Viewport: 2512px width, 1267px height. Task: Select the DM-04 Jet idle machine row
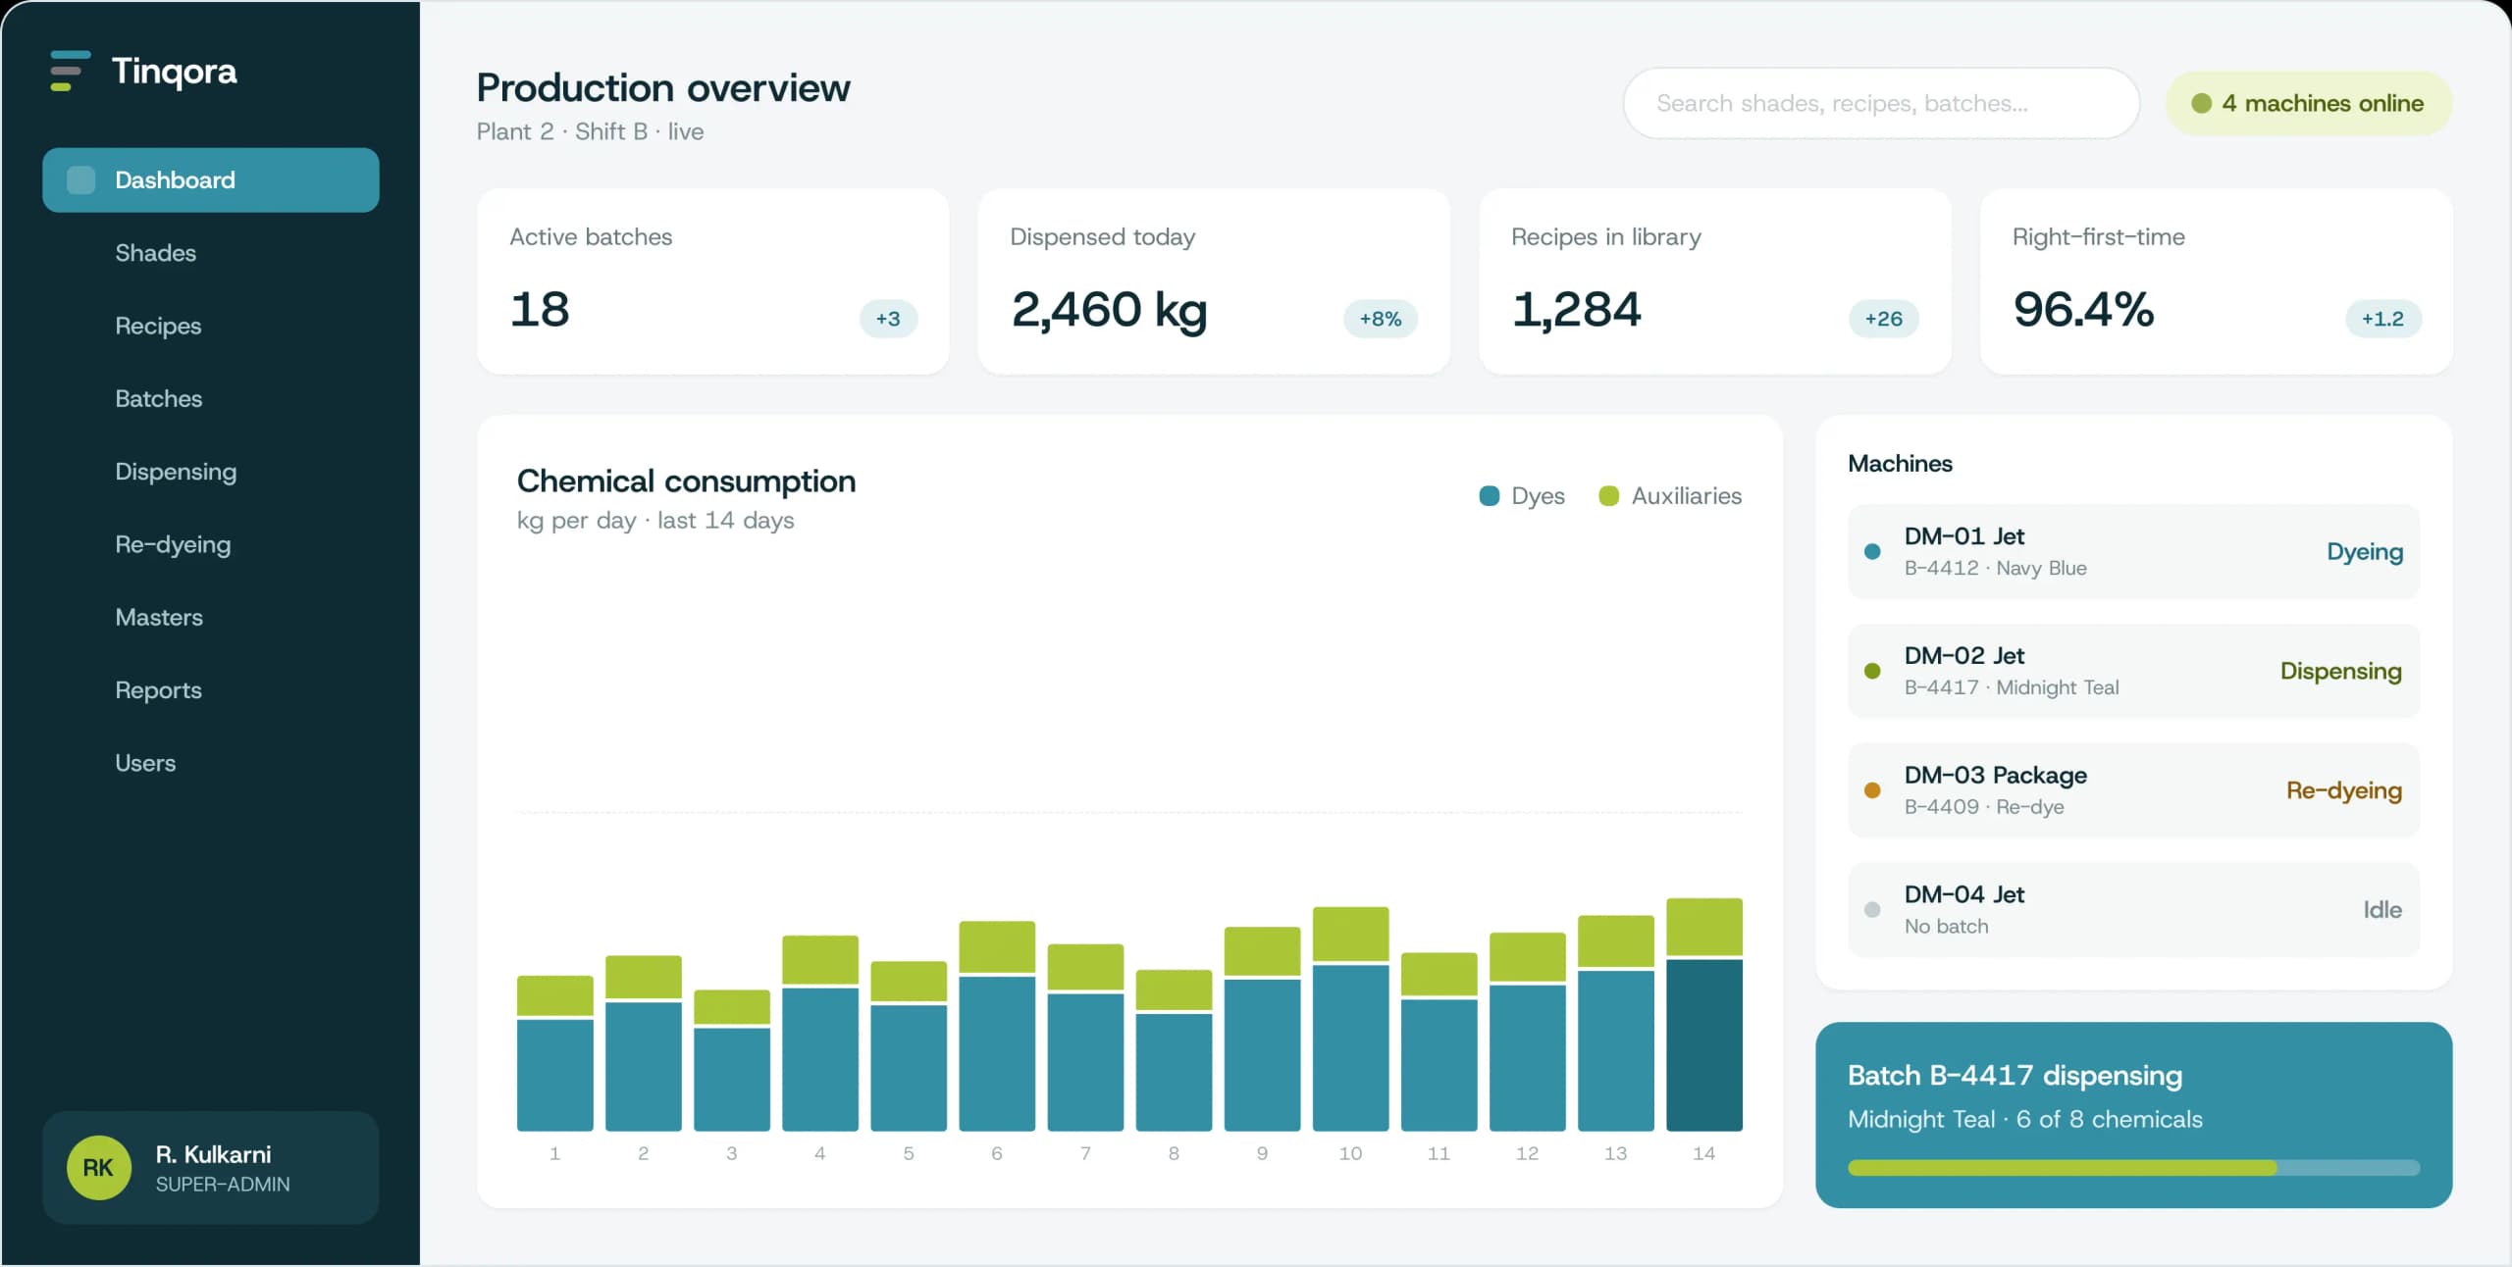[x=2133, y=910]
